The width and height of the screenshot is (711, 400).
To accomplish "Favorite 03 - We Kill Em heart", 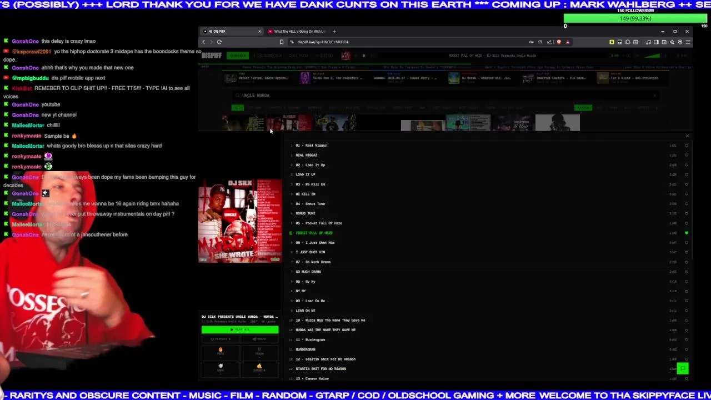I will 687,184.
